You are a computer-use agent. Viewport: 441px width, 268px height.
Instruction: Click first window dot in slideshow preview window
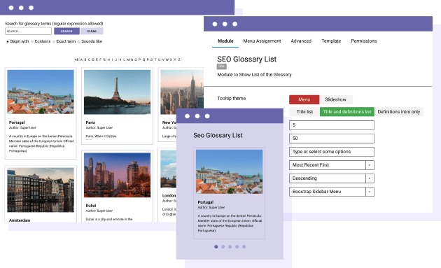[x=188, y=116]
